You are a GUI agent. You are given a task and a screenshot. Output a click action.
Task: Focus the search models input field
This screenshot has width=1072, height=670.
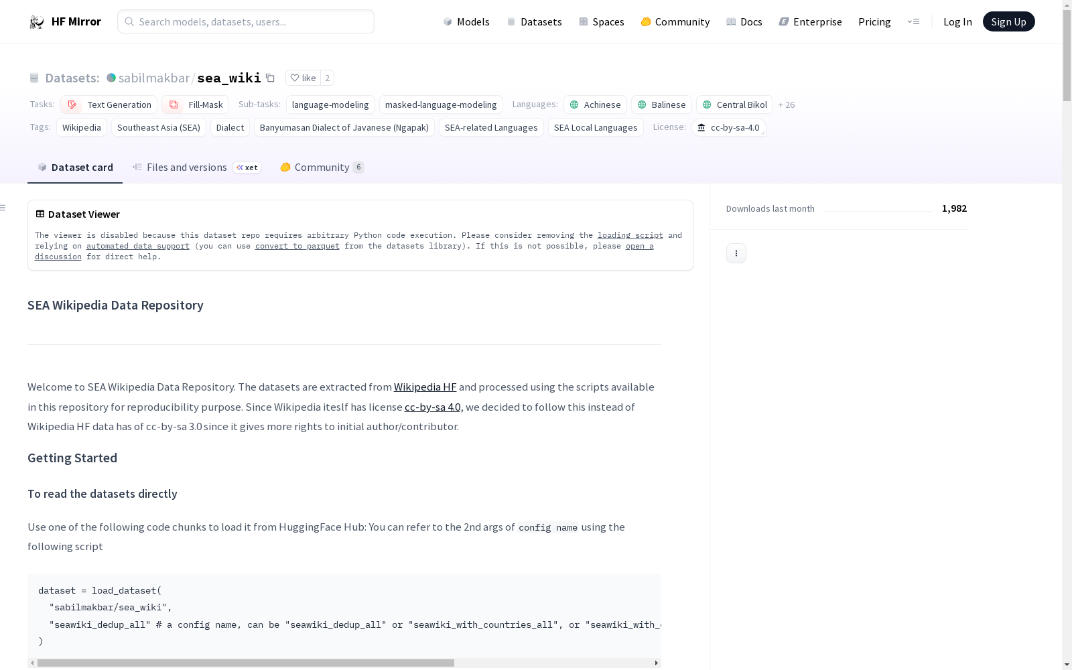pyautogui.click(x=246, y=21)
